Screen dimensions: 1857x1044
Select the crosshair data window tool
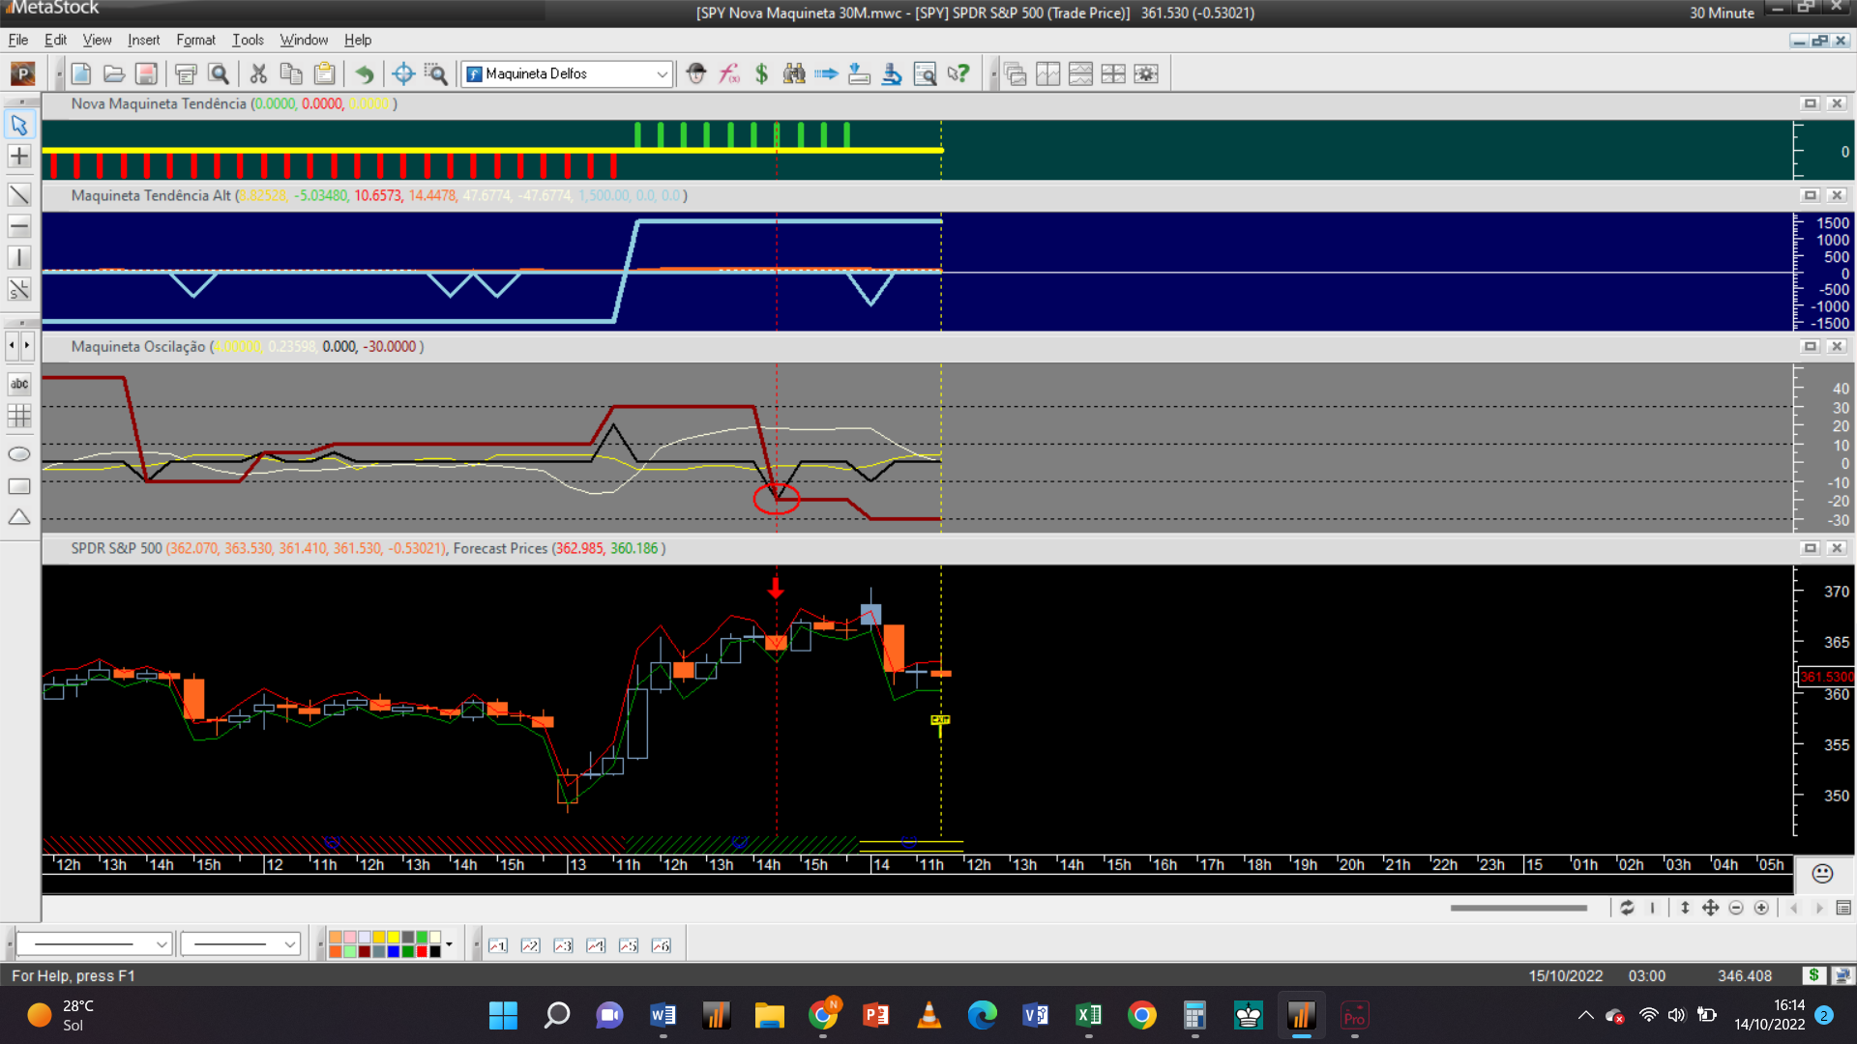pyautogui.click(x=403, y=73)
